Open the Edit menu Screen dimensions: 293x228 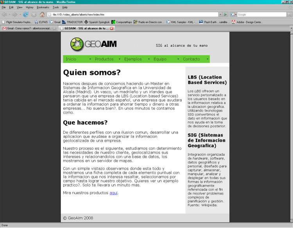pyautogui.click(x=11, y=7)
